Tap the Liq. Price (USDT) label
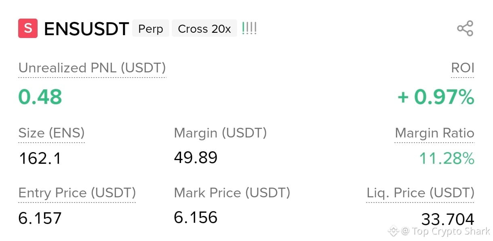This screenshot has width=493, height=241. coord(420,193)
